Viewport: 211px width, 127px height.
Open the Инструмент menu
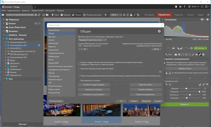click(x=50, y=10)
